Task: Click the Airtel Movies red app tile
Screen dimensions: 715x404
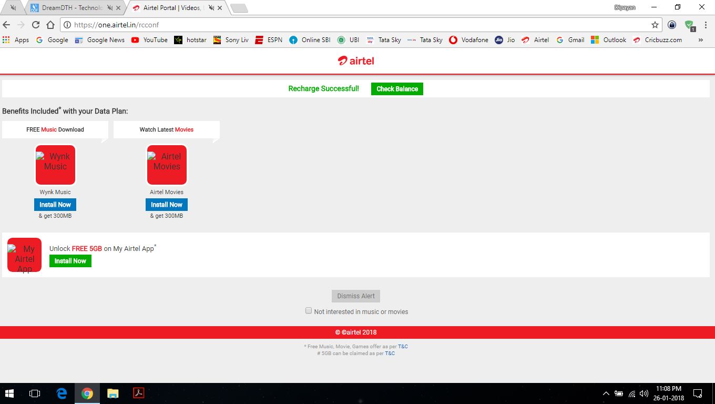Action: coord(167,165)
